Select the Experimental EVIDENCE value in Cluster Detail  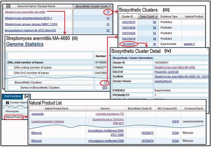162,90
